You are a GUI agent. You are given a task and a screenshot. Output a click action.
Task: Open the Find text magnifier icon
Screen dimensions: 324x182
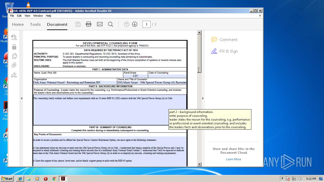110,24
